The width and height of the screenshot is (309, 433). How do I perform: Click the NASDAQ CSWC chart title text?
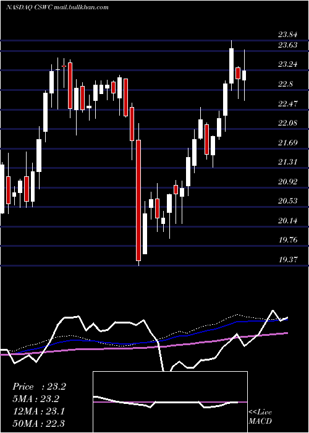pos(57,7)
